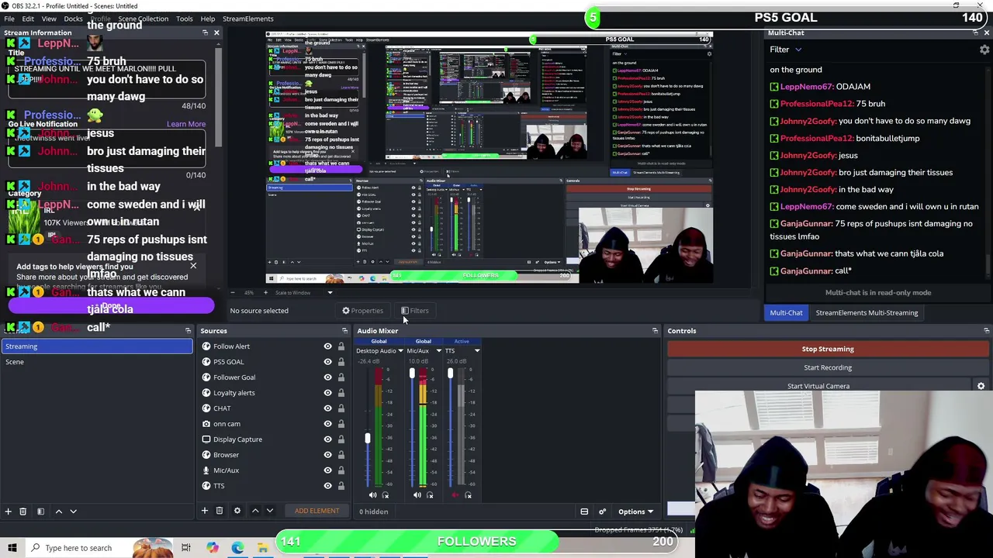993x558 pixels.
Task: Hide the Display Capture source
Action: [327, 439]
